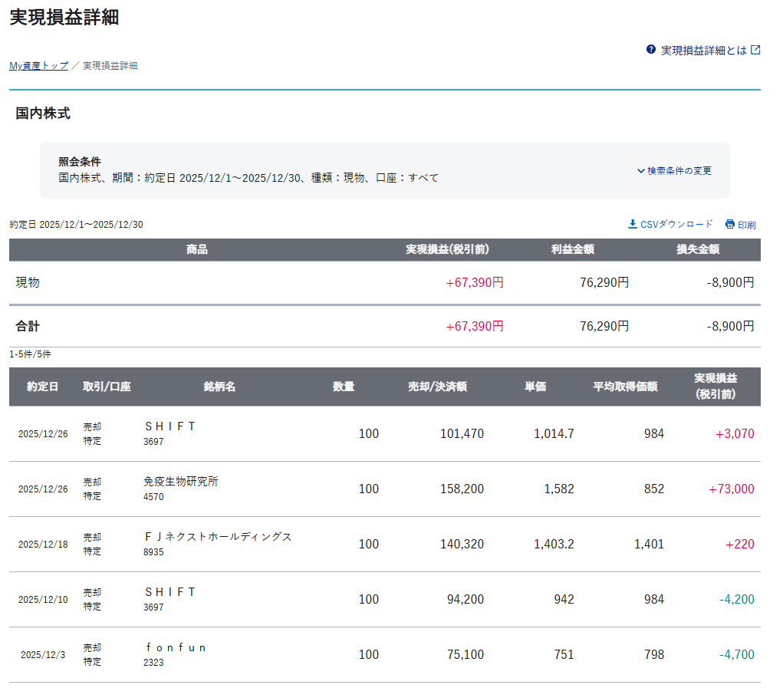Click the 約定日 column header

click(x=42, y=387)
